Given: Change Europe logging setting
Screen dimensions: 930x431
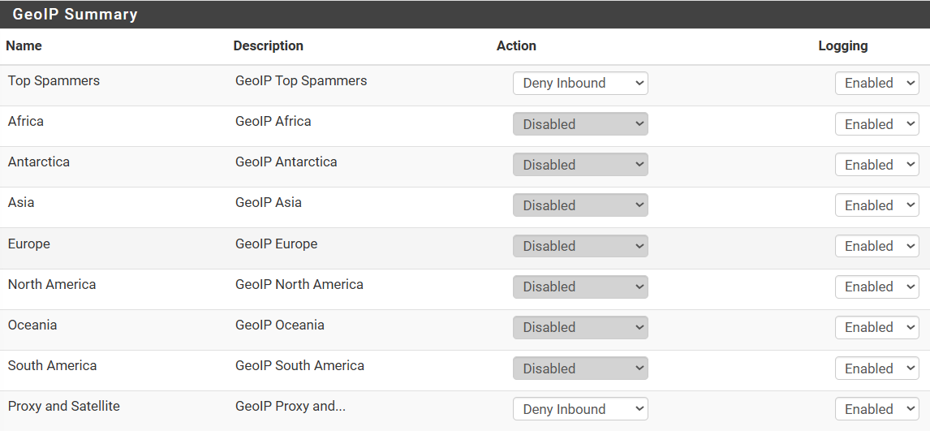Looking at the screenshot, I should [876, 246].
